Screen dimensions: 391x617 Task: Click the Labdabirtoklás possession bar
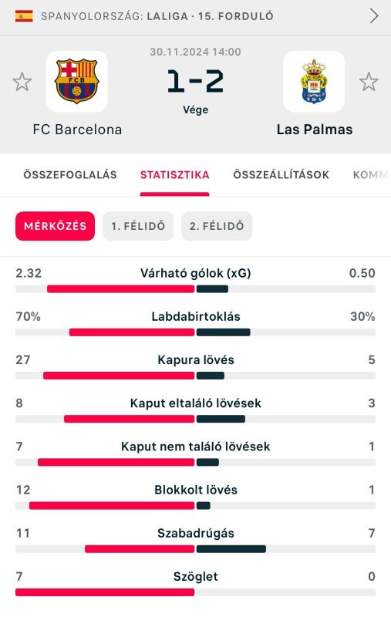tap(196, 332)
